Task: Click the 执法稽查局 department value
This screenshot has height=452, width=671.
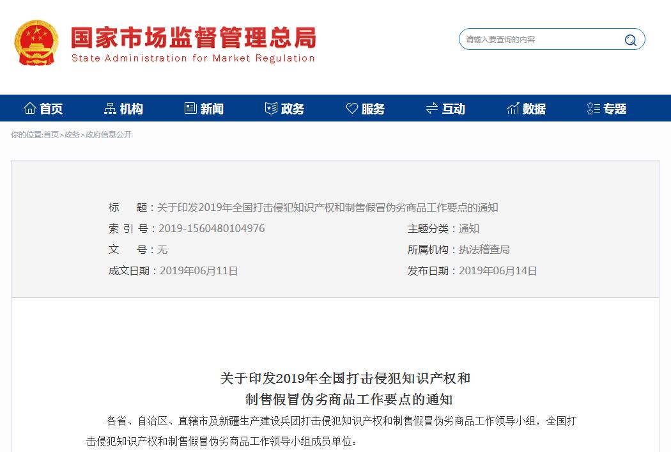Action: tap(484, 250)
